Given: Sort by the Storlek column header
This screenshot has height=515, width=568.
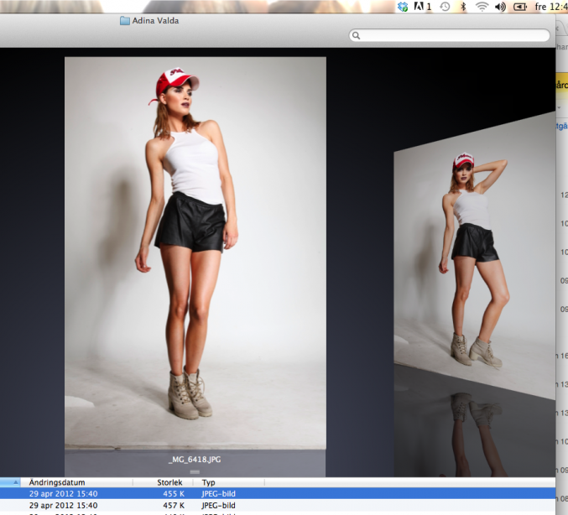Looking at the screenshot, I should click(163, 482).
